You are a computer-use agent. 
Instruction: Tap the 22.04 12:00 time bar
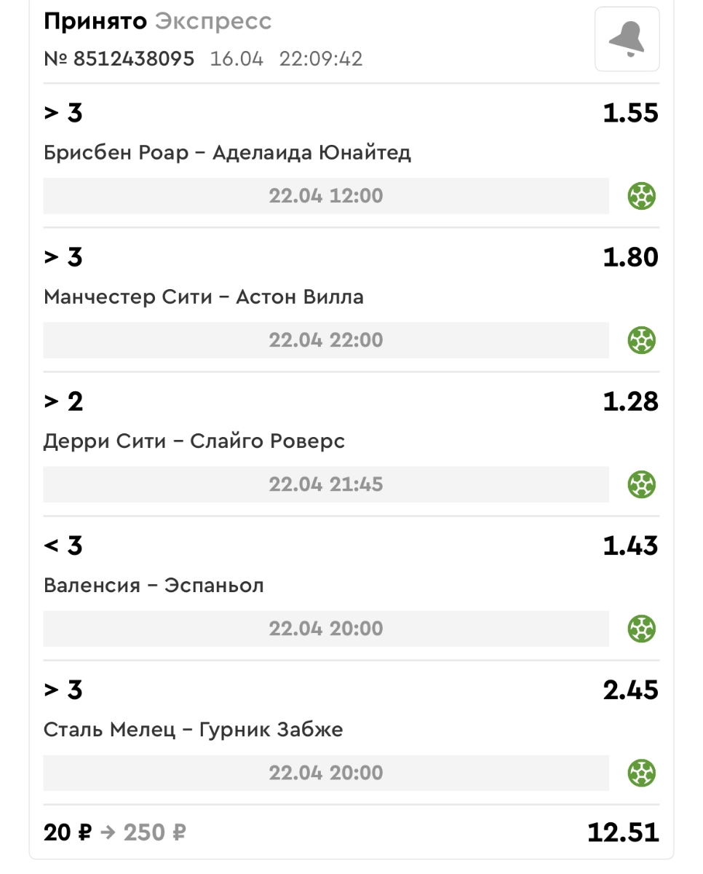click(325, 196)
